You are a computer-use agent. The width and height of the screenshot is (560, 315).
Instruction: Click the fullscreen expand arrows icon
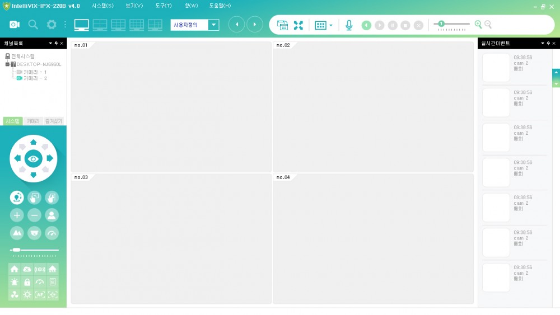298,25
